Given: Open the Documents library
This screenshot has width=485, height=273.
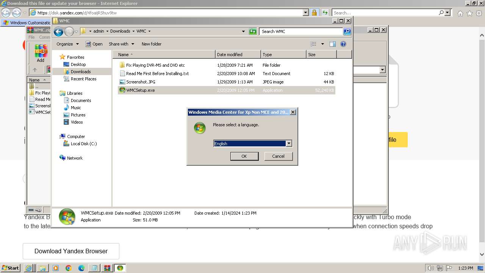Looking at the screenshot, I should pyautogui.click(x=81, y=100).
